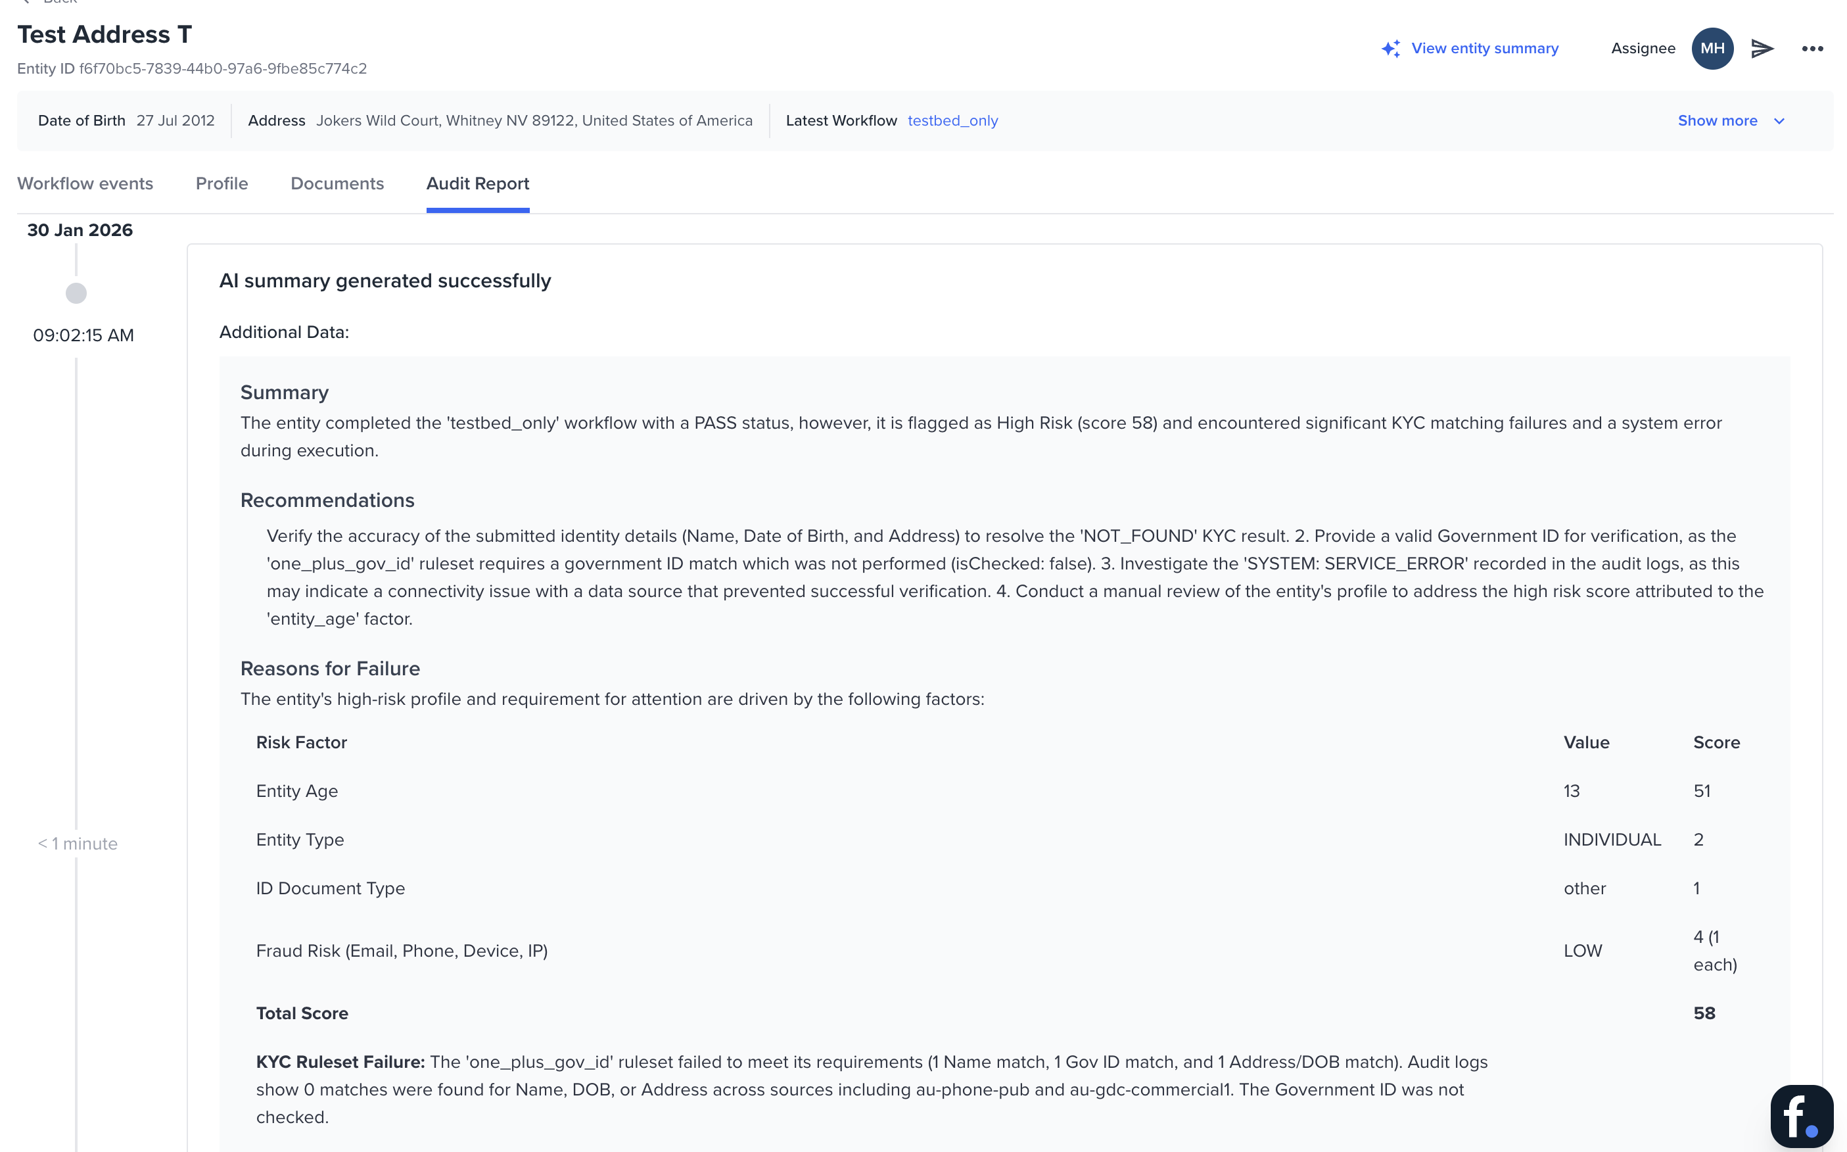This screenshot has height=1152, width=1847.
Task: Click the 30 Jan 2026 date heading
Action: (x=80, y=229)
